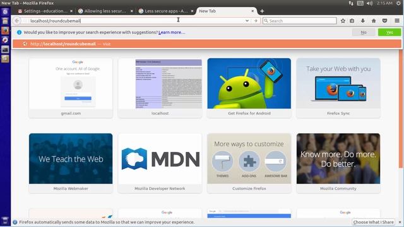404x227 pixels.
Task: Open Files manager in launcher
Action: click(x=5, y=21)
